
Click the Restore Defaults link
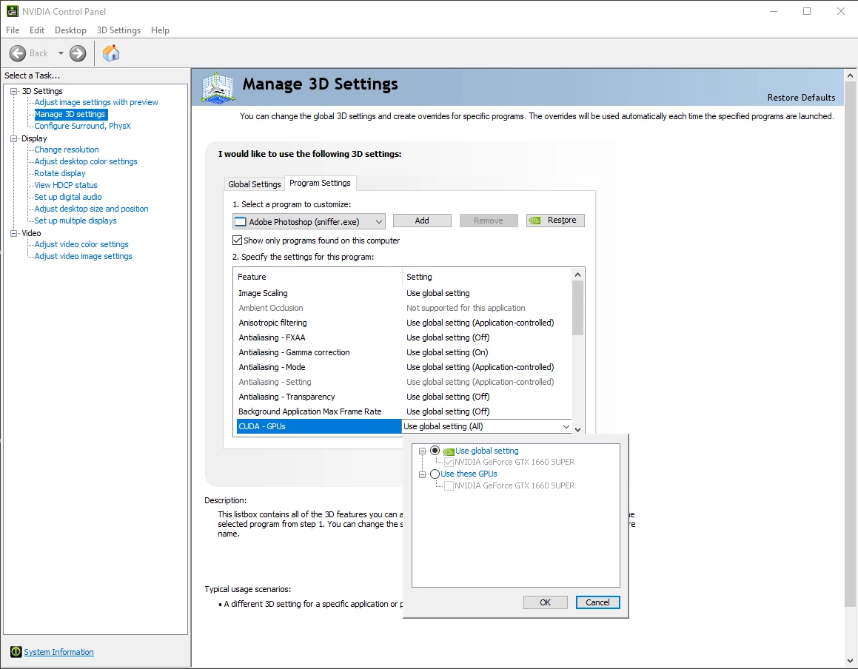coord(801,98)
